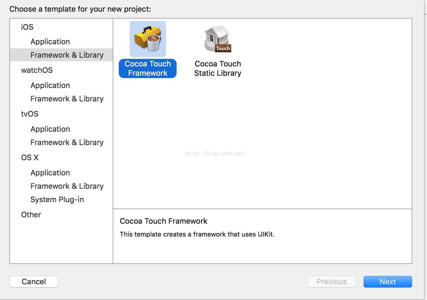Select the Other category
The height and width of the screenshot is (300, 427).
31,215
